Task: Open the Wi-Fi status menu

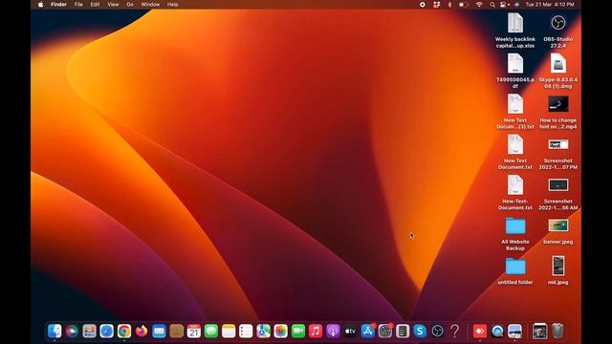Action: pyautogui.click(x=479, y=5)
